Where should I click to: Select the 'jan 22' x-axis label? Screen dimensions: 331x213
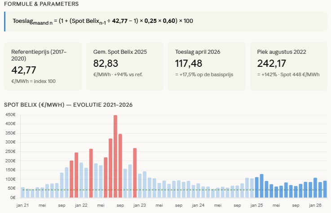pos(81,205)
